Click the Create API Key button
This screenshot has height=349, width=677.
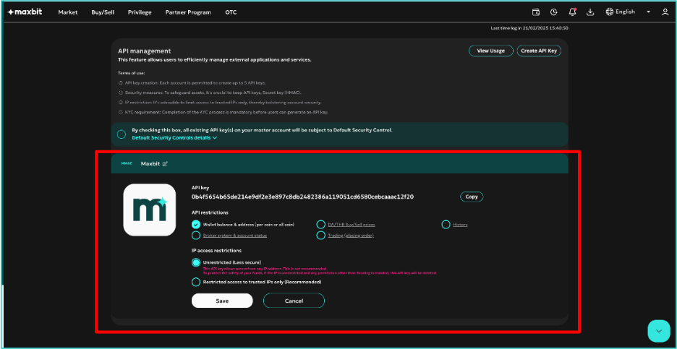[x=539, y=51]
